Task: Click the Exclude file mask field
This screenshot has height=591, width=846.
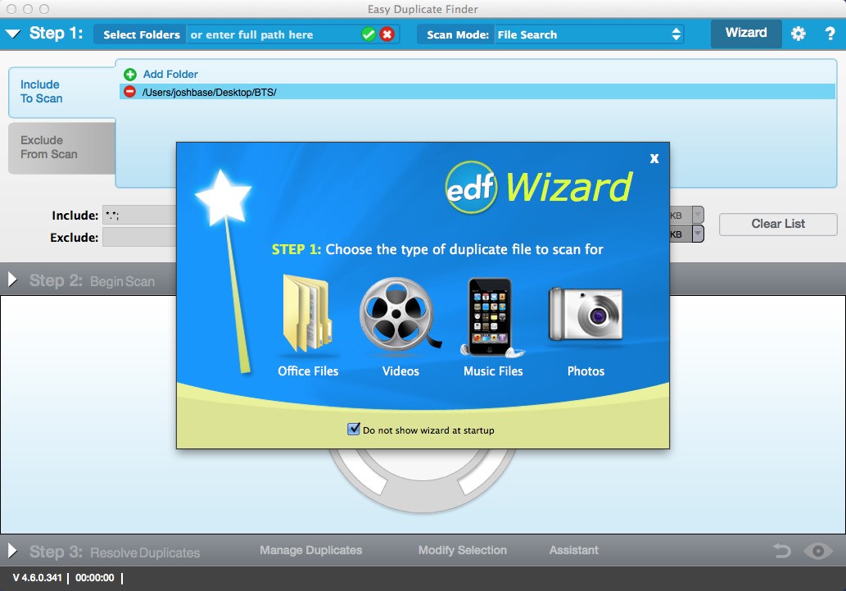Action: [139, 237]
